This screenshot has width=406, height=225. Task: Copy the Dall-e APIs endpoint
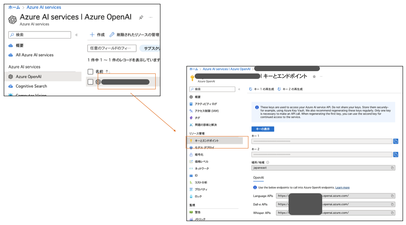coord(392,204)
